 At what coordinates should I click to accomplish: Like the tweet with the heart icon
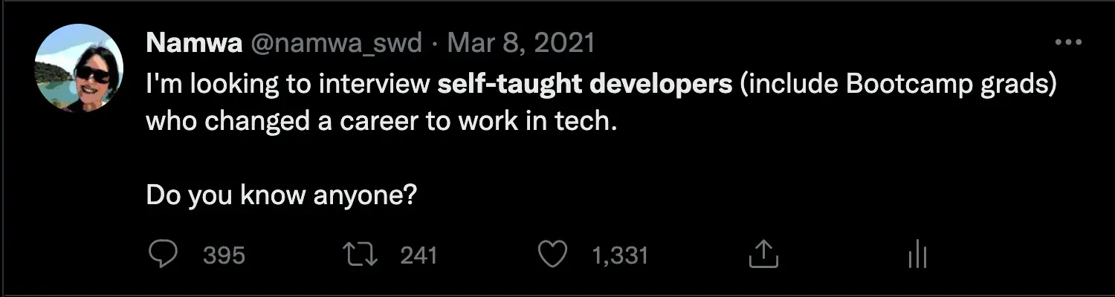coord(552,255)
